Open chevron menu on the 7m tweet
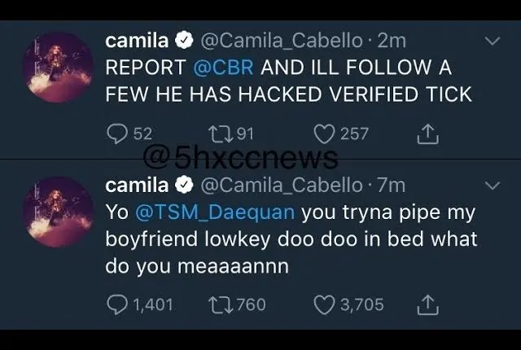Viewport: 521px width, 350px height. [492, 186]
